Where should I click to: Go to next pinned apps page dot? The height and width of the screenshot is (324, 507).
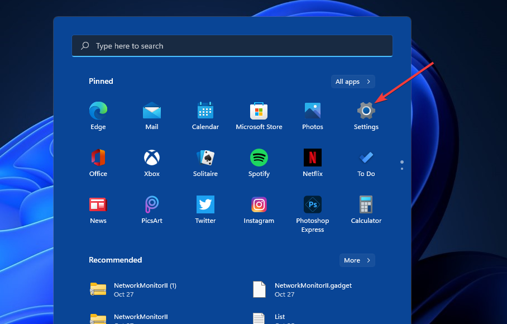tap(402, 169)
